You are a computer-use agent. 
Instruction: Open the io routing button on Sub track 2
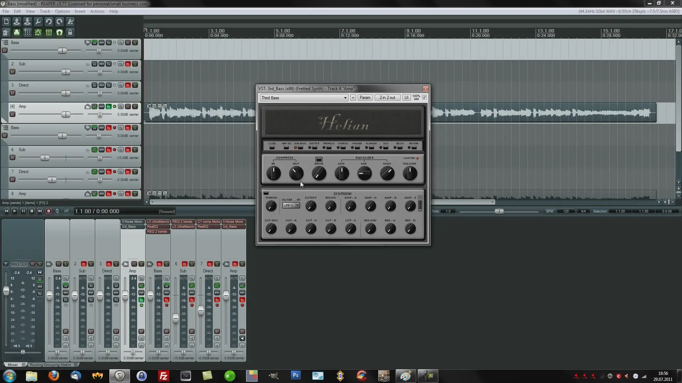(94, 64)
